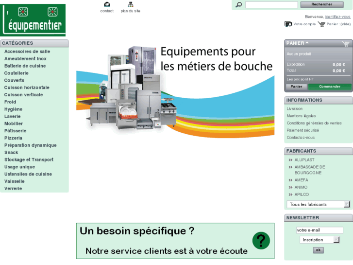Open the plan du site link text
This screenshot has width=353, height=265.
(x=130, y=11)
